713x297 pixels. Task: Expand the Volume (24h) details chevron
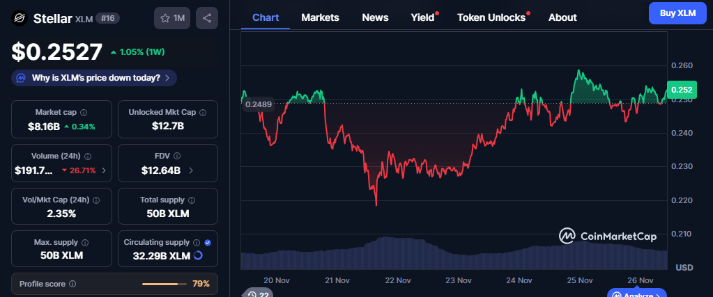point(104,170)
